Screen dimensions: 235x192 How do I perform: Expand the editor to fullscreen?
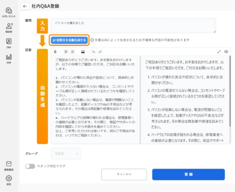(219, 52)
